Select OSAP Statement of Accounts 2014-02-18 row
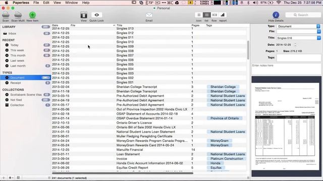This screenshot has width=323, height=181. [149, 114]
